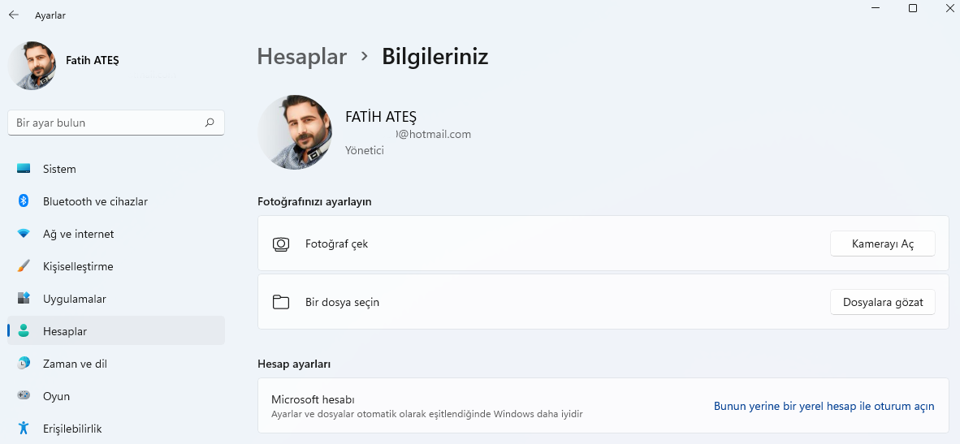
Task: Click the Ayarlar window title text
Action: tap(50, 15)
